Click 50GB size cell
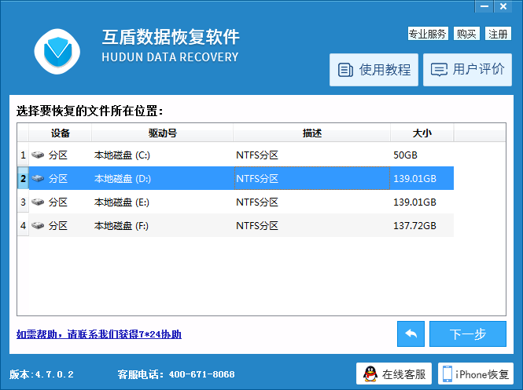 [405, 155]
